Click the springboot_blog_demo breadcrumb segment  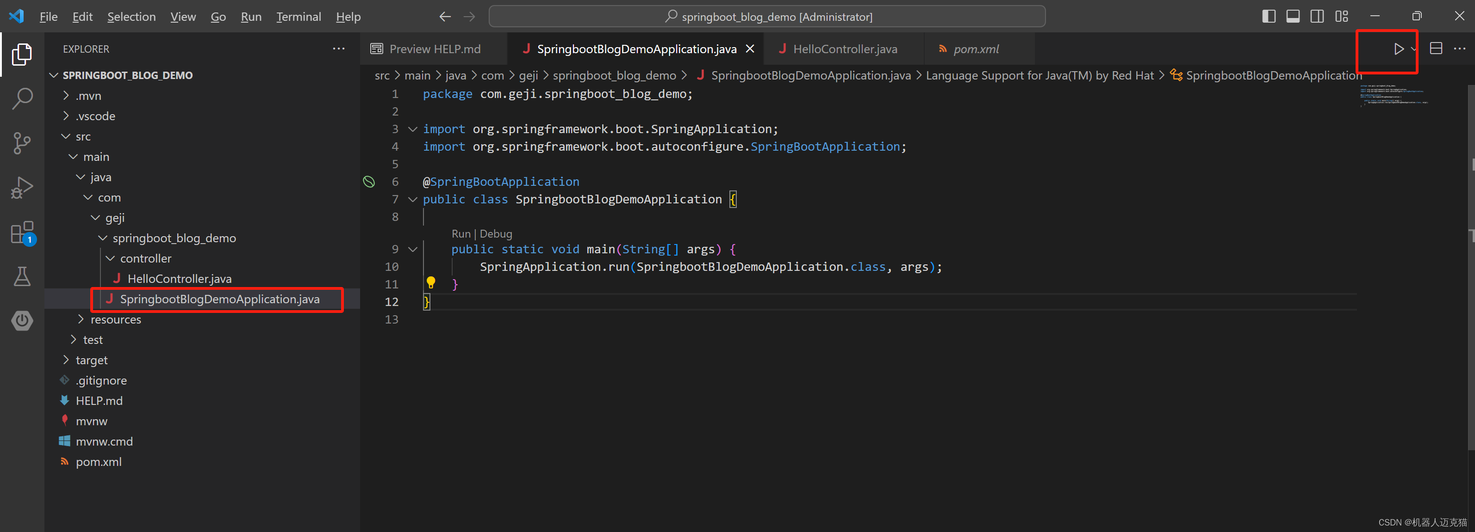615,75
